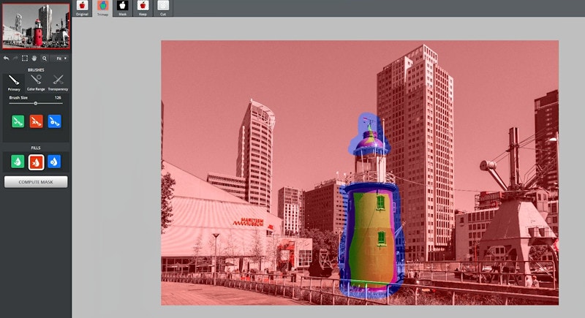This screenshot has height=318, width=585.
Task: Select the zoom magnifier tool
Action: coord(44,58)
